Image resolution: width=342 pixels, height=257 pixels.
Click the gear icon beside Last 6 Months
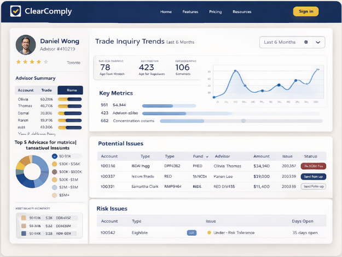pos(306,42)
